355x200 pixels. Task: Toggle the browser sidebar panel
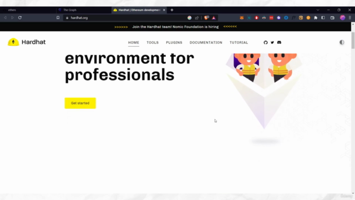click(x=323, y=18)
